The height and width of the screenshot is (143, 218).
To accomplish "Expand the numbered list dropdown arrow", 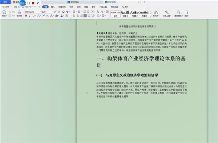I will click(81, 12).
